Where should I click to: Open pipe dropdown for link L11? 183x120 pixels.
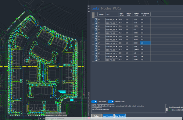click(x=116, y=57)
